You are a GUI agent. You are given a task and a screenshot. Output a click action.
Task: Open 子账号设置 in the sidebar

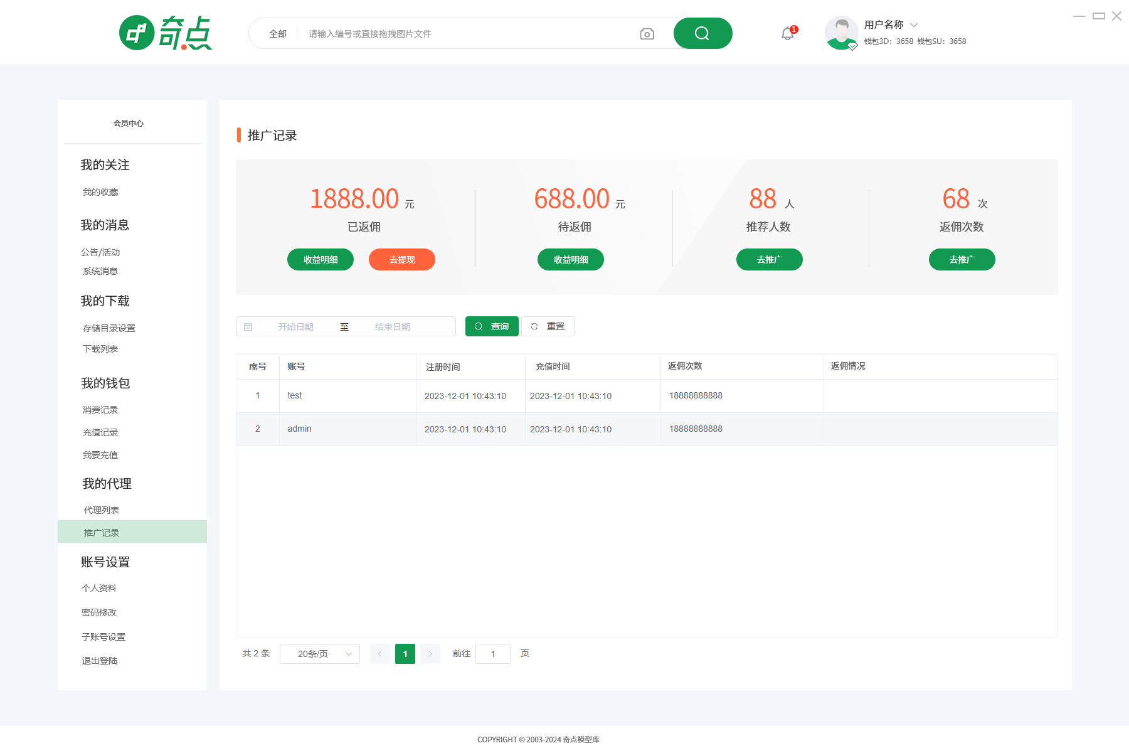103,637
